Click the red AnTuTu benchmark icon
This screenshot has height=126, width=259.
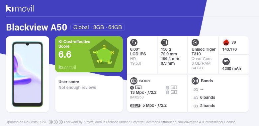click(226, 42)
